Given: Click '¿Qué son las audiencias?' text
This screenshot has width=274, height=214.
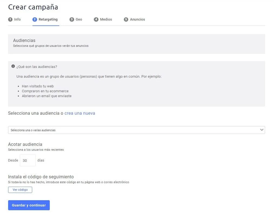Looking at the screenshot, I should 37,67.
